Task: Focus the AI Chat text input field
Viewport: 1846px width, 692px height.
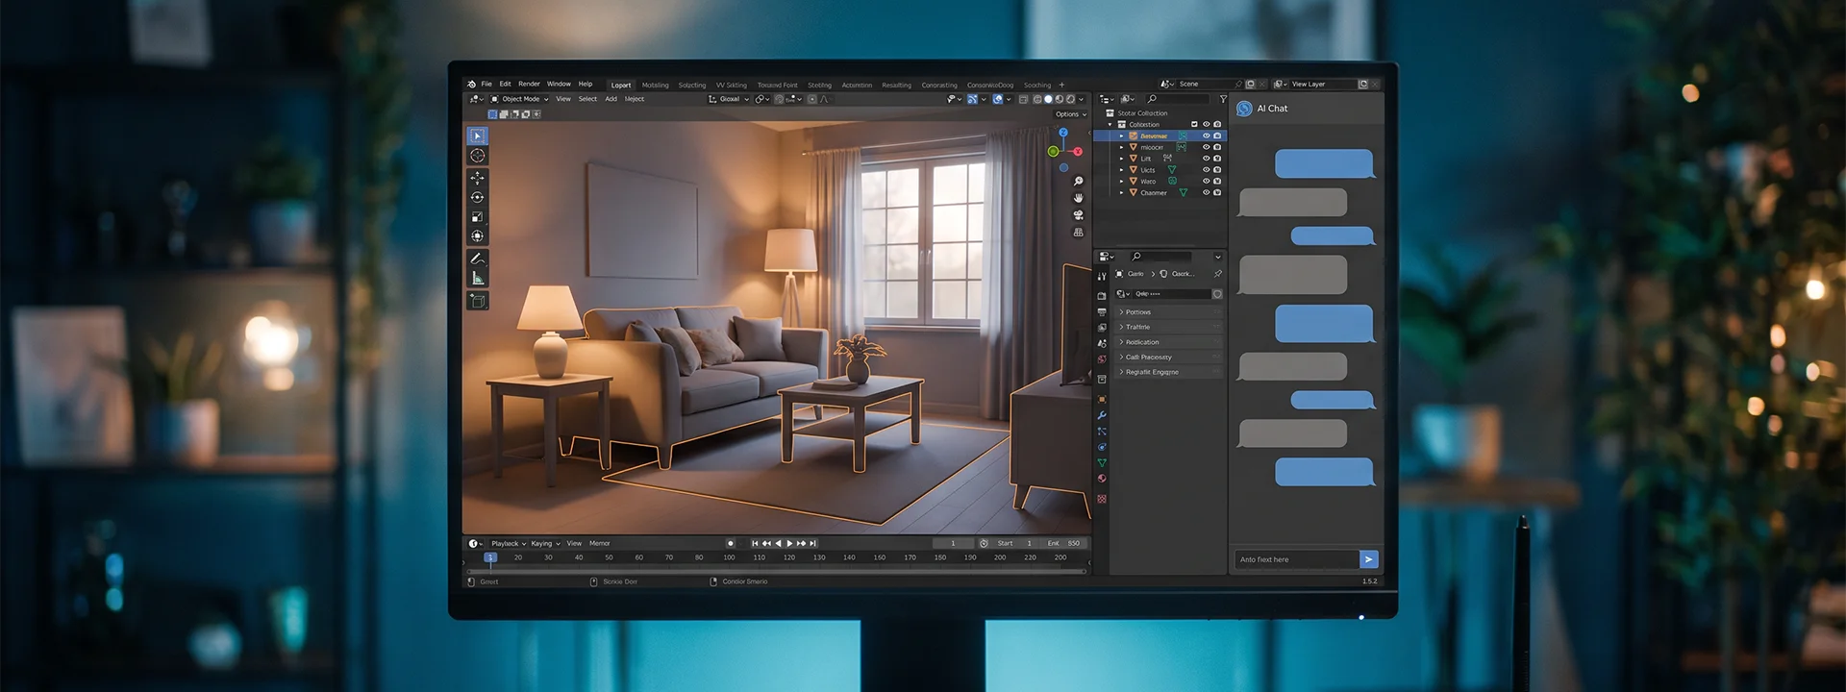Action: pos(1297,559)
